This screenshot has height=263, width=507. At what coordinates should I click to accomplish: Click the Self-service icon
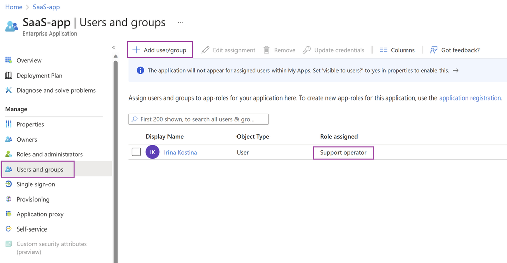(x=9, y=228)
